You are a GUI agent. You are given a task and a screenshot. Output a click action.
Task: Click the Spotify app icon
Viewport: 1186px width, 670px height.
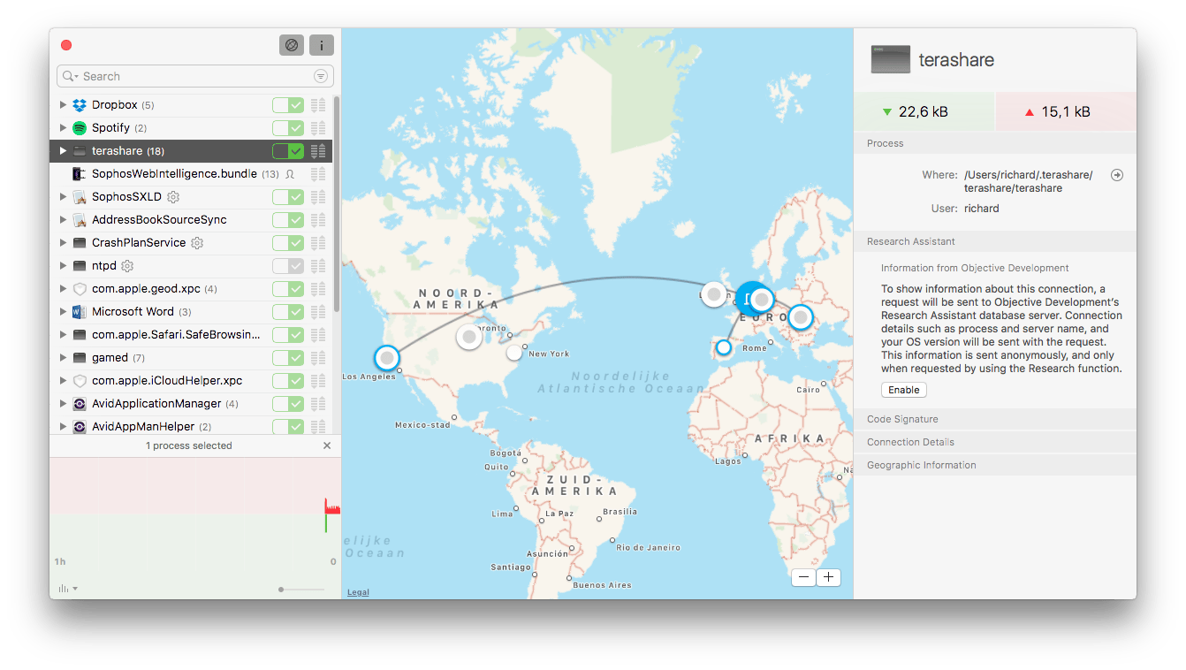coord(80,128)
